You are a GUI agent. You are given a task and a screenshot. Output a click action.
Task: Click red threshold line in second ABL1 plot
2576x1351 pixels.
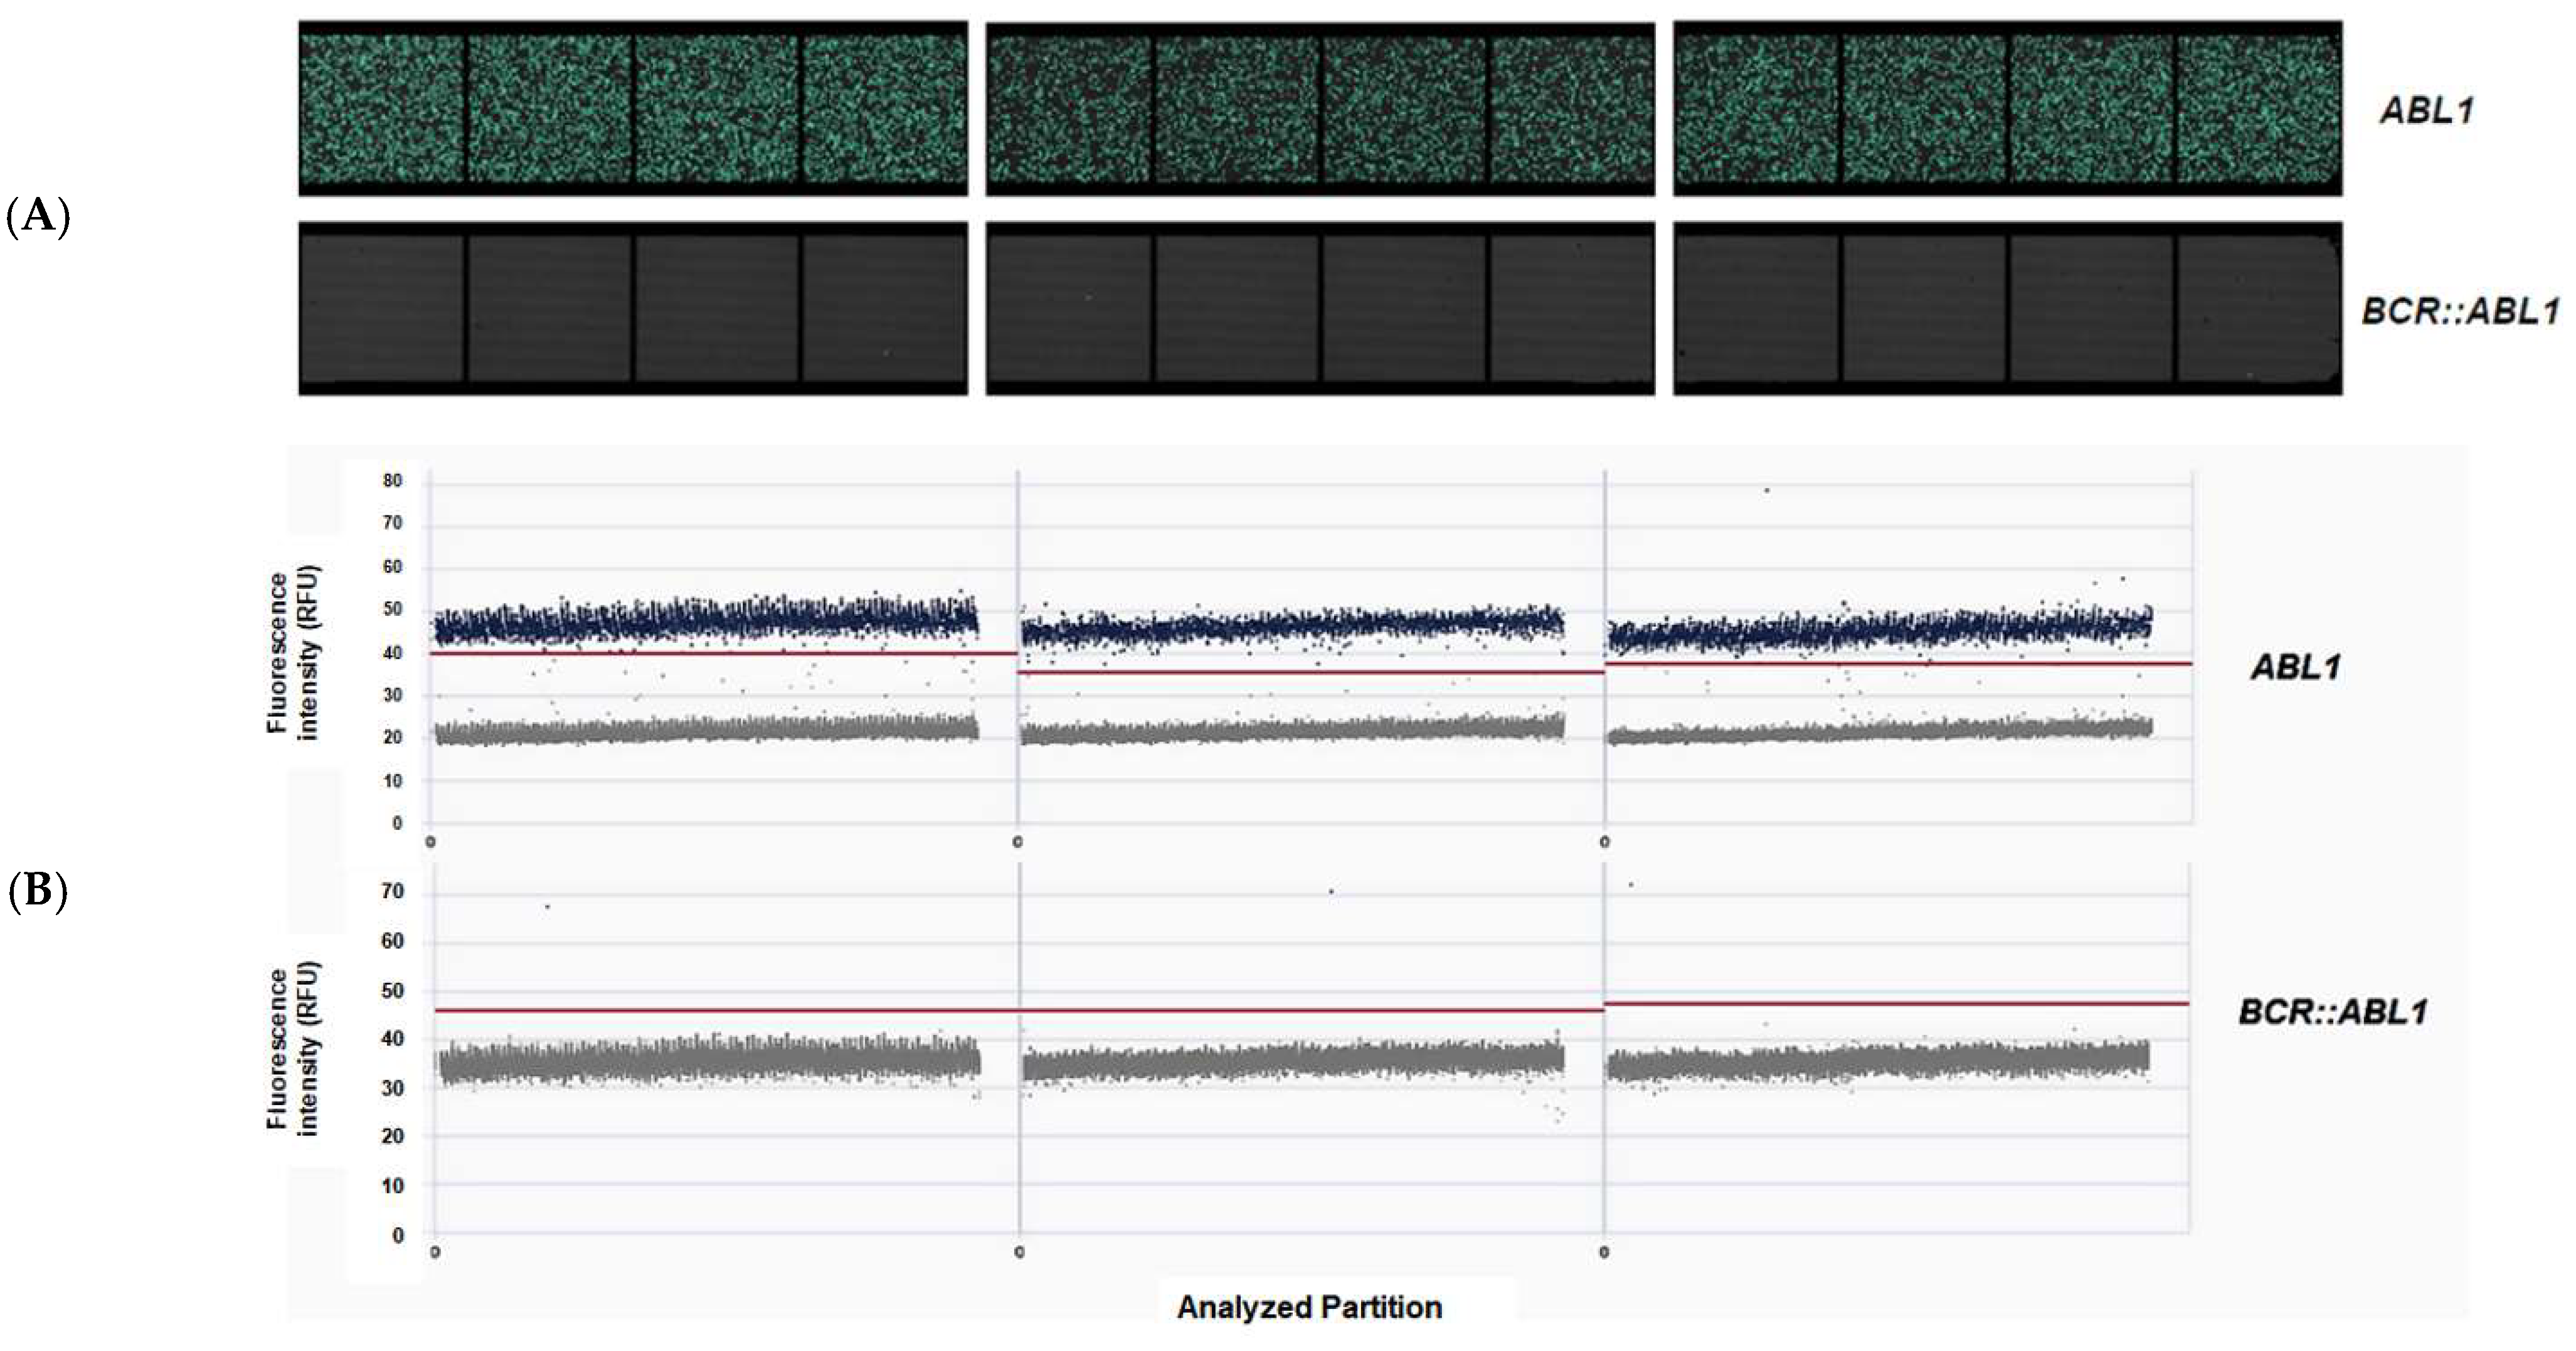[1310, 672]
